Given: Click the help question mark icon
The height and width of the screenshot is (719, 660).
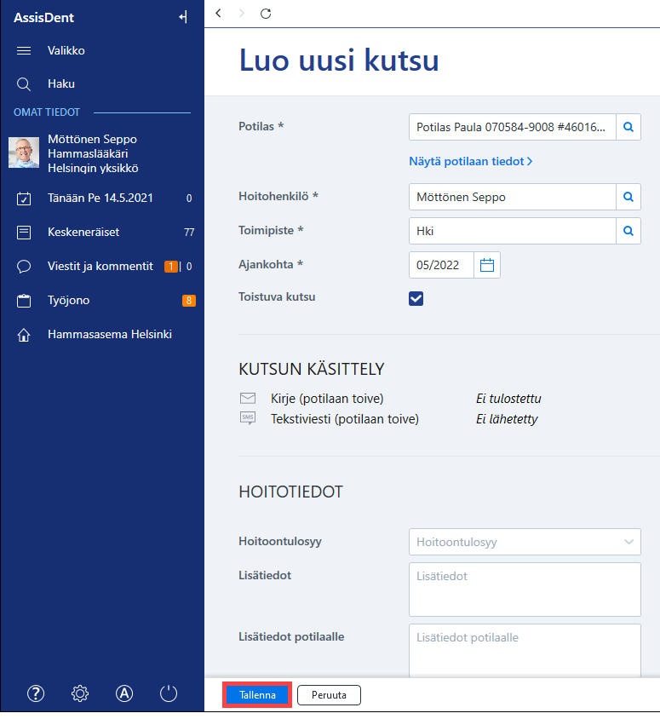Looking at the screenshot, I should point(36,693).
